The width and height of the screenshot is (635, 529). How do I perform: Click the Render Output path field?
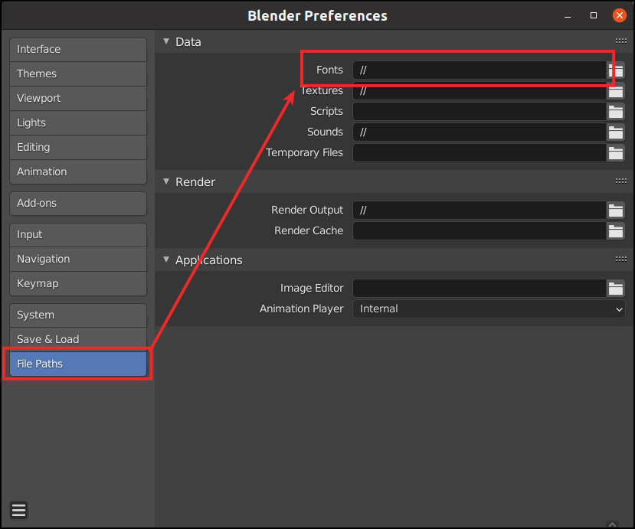point(480,211)
